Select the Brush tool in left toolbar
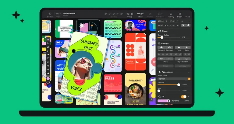This screenshot has height=124, width=234. pyautogui.click(x=48, y=54)
